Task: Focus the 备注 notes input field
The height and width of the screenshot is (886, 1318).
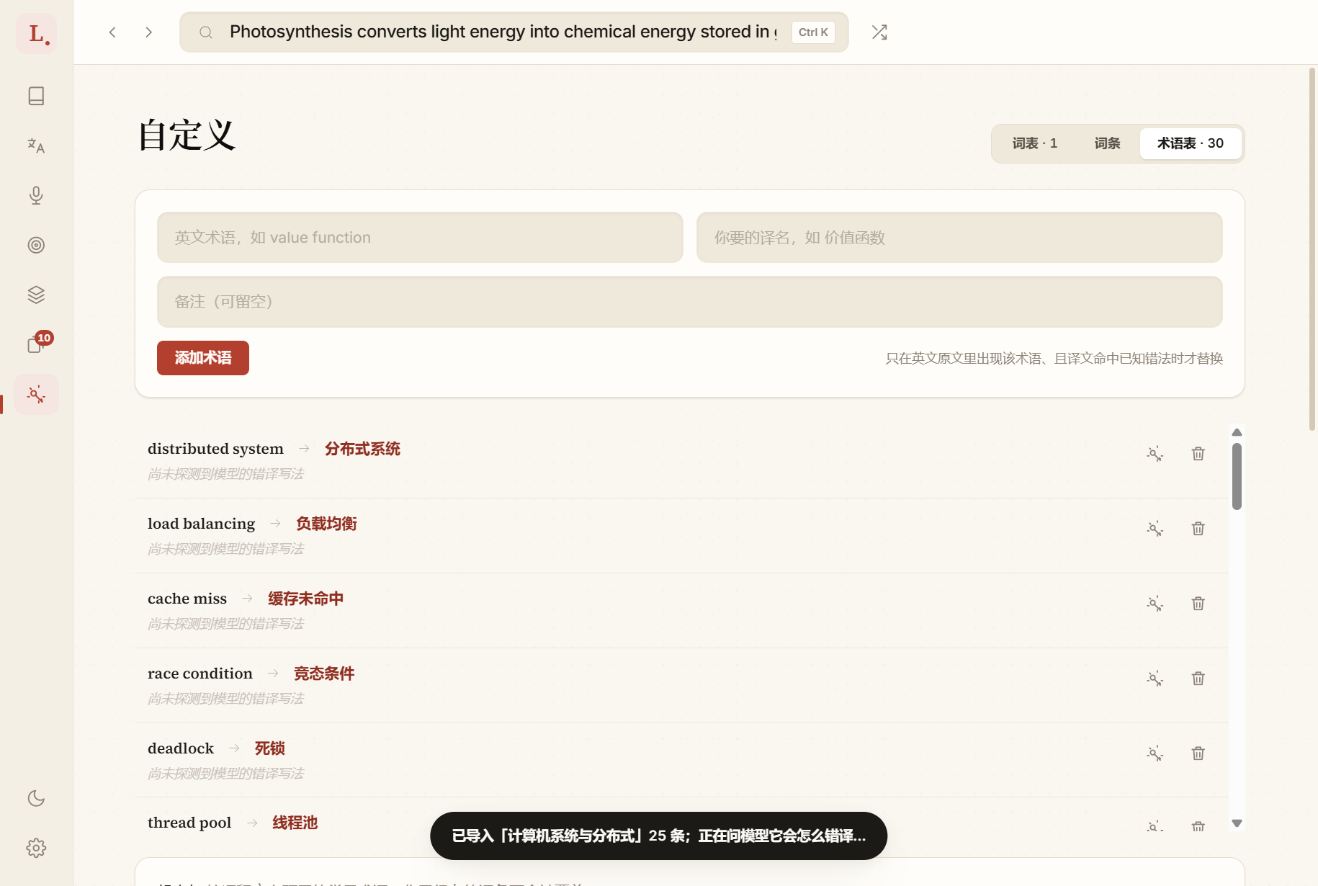Action: [690, 302]
